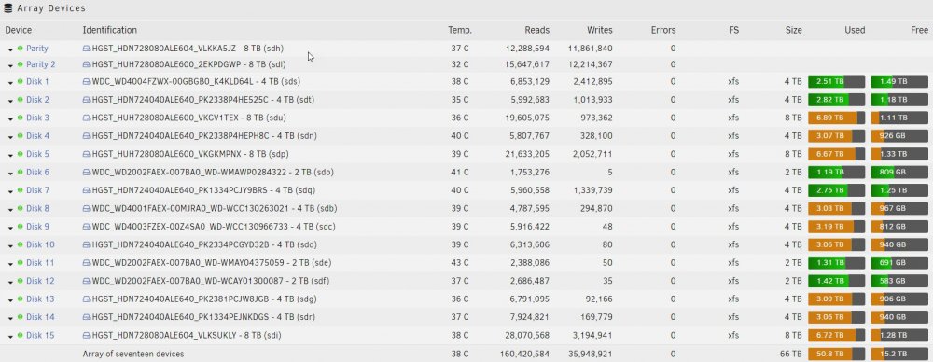Click Disk 6 free space bar 809 GB
The width and height of the screenshot is (933, 362).
(x=899, y=172)
